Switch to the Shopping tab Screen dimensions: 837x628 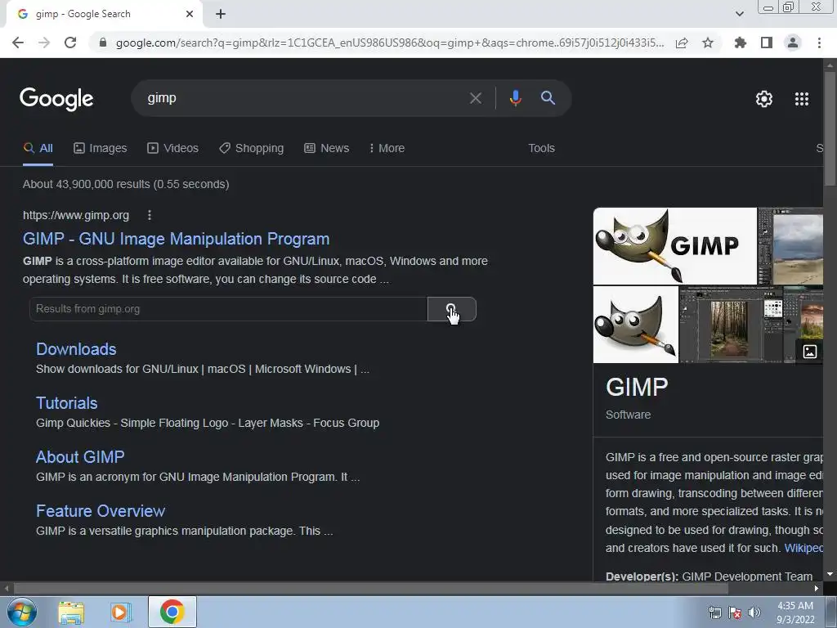tap(252, 148)
